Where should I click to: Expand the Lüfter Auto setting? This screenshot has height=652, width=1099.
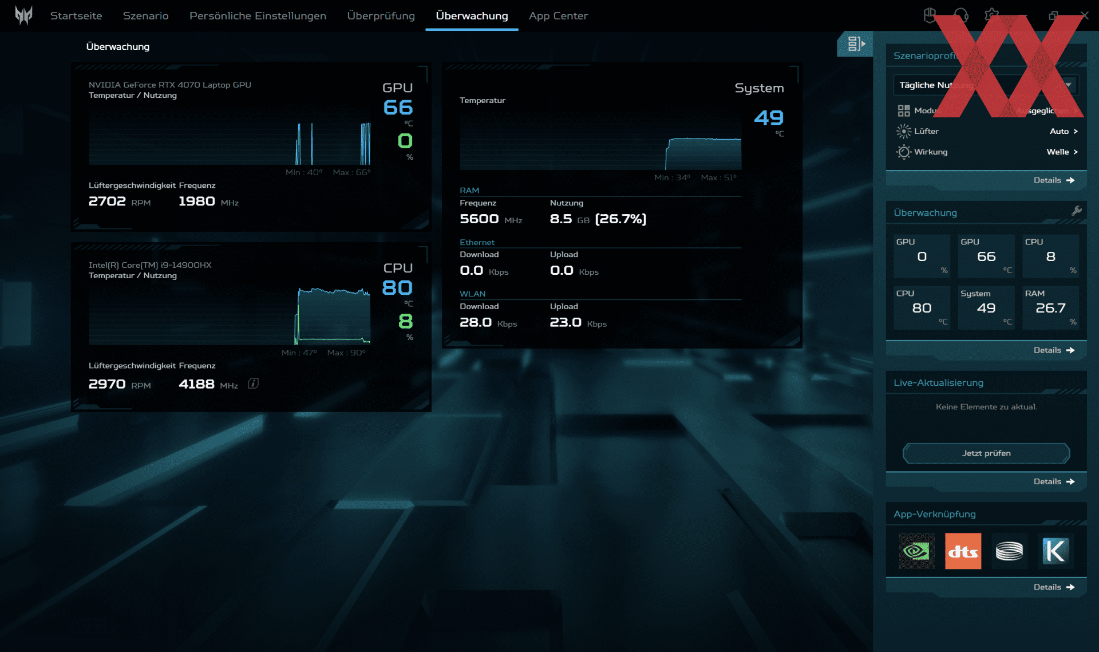[987, 131]
